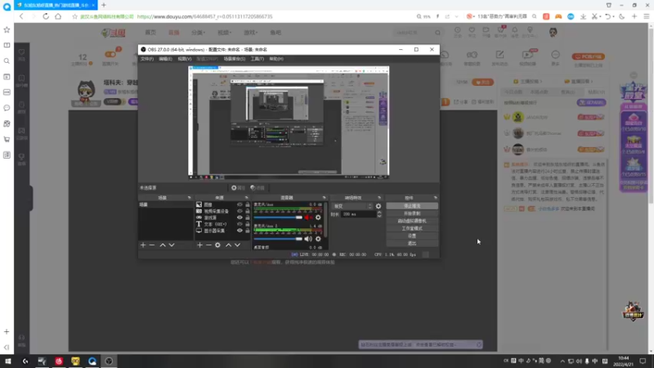
Task: Move scene up with the Scenes panel up arrow
Action: [x=163, y=245]
